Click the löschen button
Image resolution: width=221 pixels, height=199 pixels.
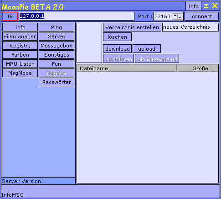click(117, 37)
